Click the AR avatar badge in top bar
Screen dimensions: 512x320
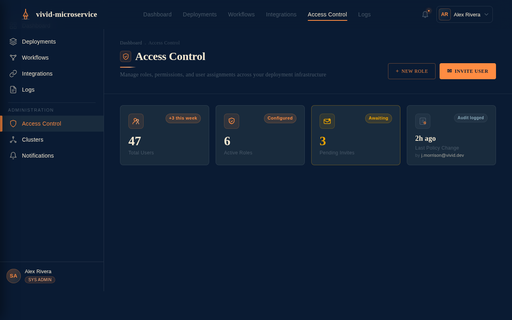coord(444,14)
